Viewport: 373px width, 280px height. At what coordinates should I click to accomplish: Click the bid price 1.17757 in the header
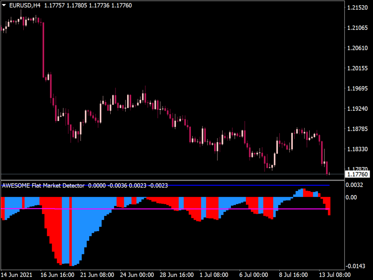coord(53,5)
